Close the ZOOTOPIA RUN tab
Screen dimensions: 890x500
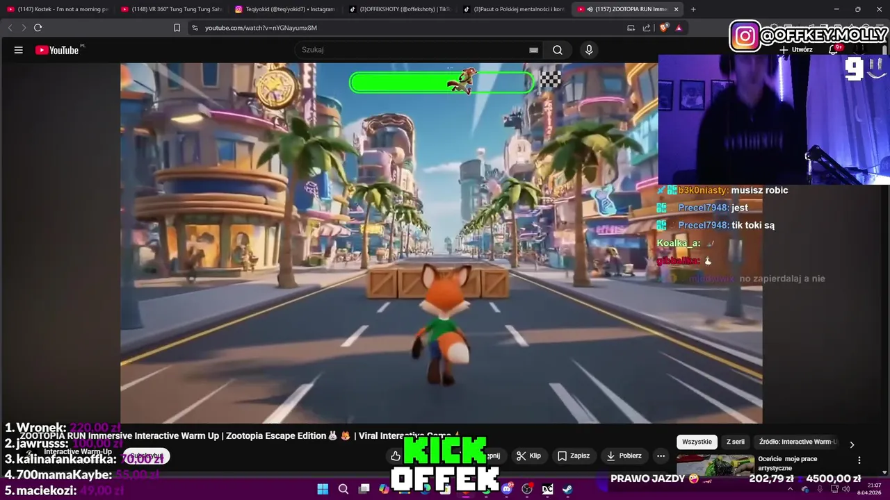[676, 9]
